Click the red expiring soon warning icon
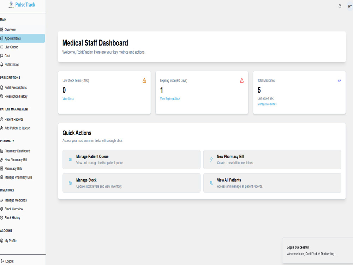Screen dimensions: 353x265 click(x=242, y=80)
